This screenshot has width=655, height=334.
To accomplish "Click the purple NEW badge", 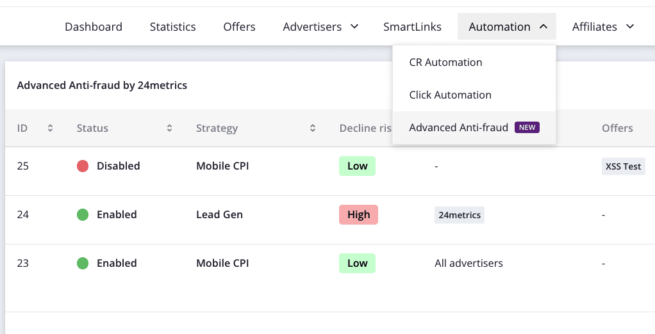I will pyautogui.click(x=527, y=127).
